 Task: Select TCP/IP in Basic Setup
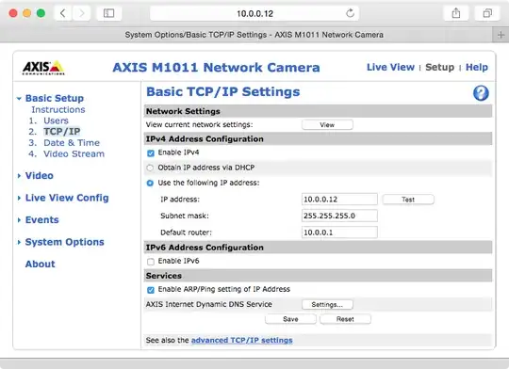(62, 132)
